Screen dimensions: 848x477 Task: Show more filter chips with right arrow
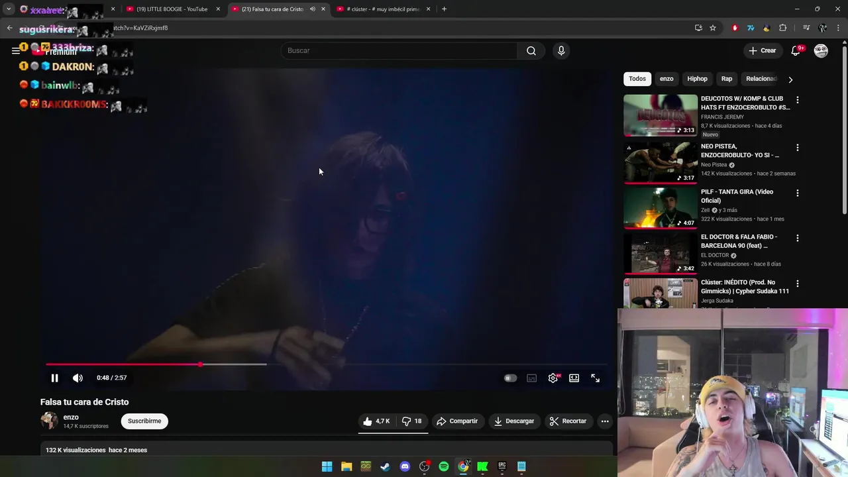pyautogui.click(x=790, y=79)
